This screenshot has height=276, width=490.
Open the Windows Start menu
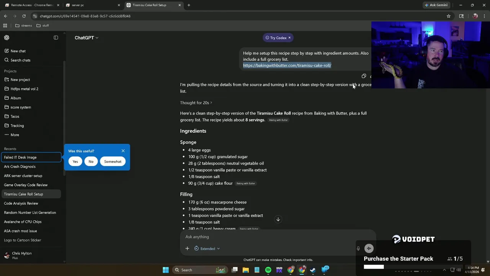166,270
